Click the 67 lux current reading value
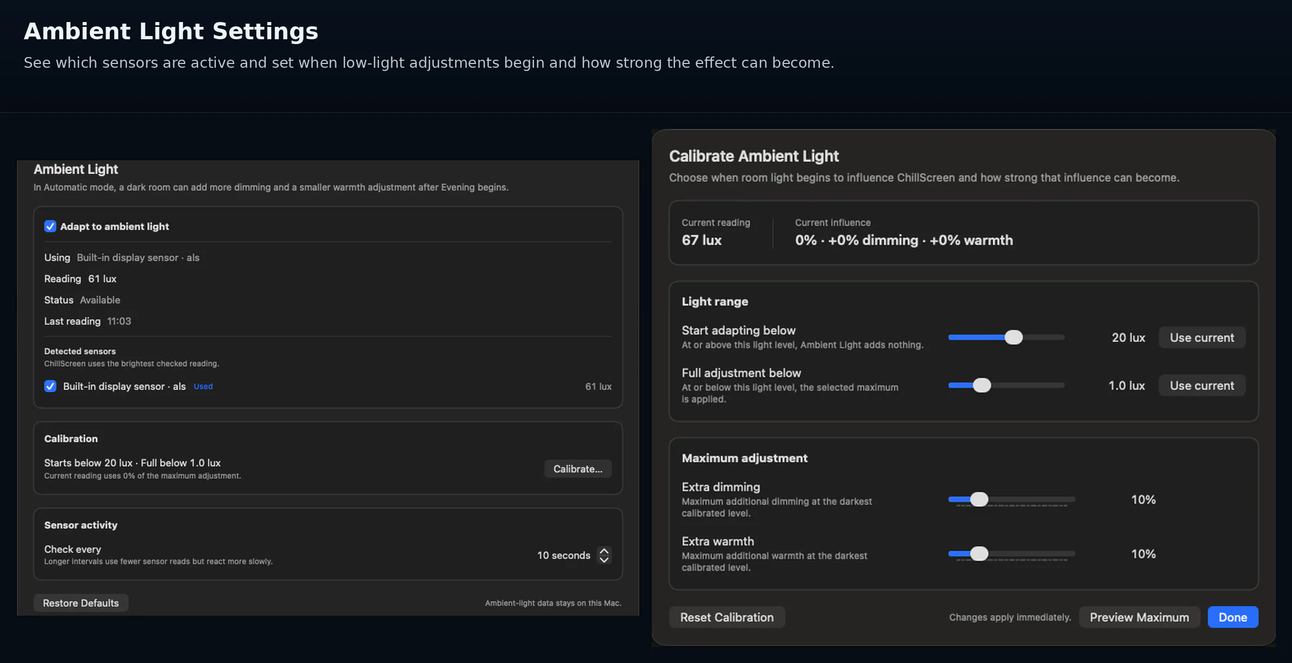1292x663 pixels. coord(701,240)
